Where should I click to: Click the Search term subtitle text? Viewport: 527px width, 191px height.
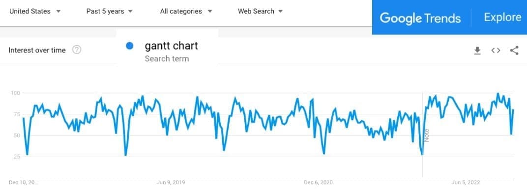pos(167,59)
